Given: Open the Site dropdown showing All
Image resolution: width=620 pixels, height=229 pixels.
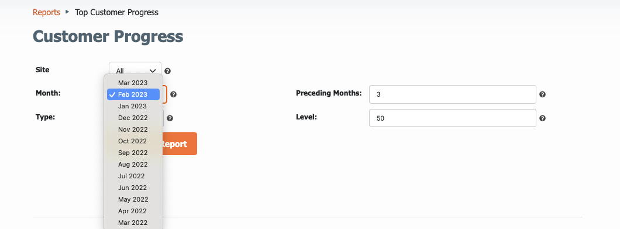Looking at the screenshot, I should 135,71.
